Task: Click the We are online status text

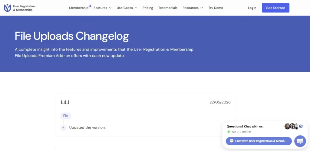Action: pyautogui.click(x=241, y=132)
